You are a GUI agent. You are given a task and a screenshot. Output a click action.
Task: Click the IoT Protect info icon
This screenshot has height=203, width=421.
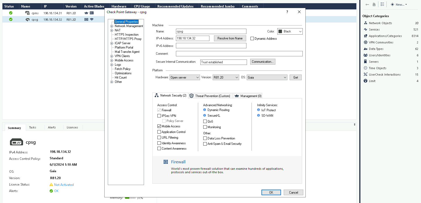point(258,110)
